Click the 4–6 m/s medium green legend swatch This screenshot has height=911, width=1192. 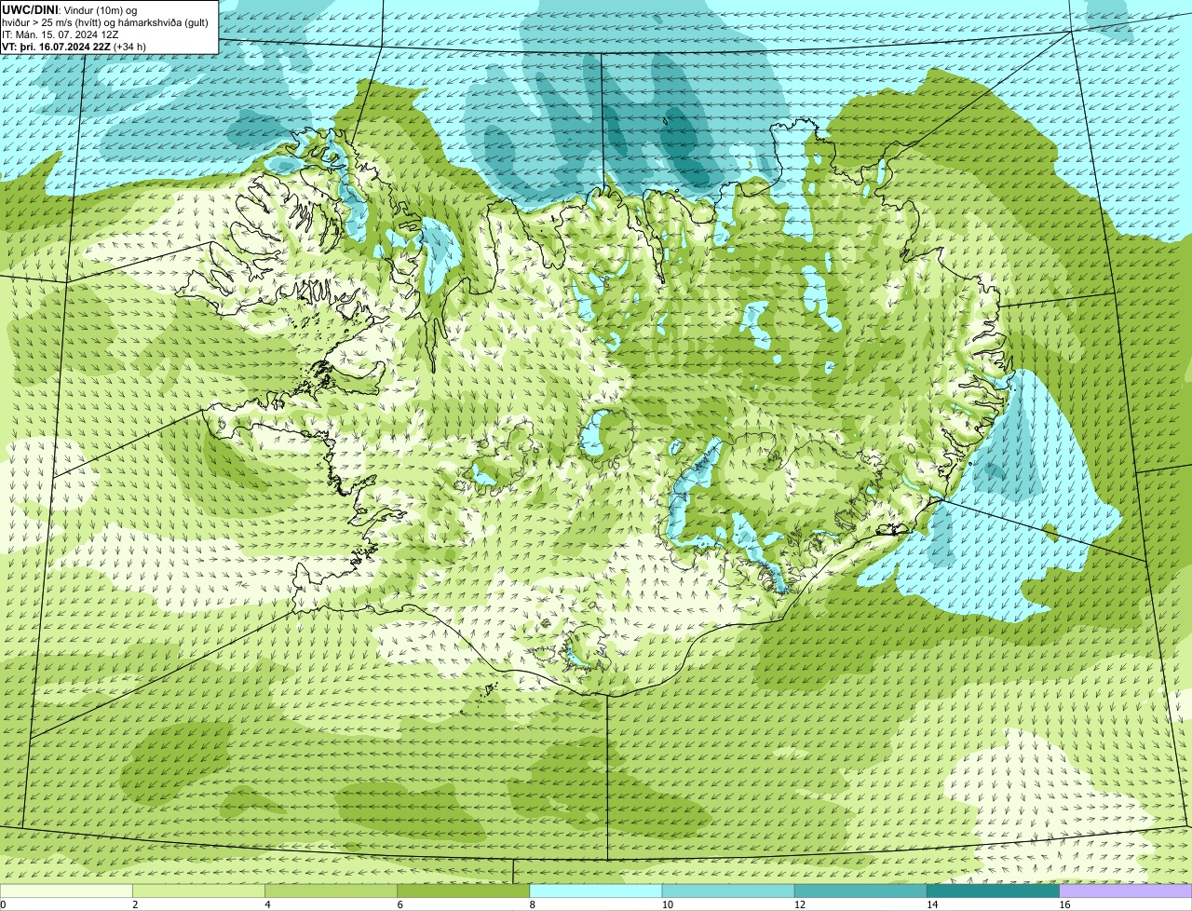(x=331, y=891)
